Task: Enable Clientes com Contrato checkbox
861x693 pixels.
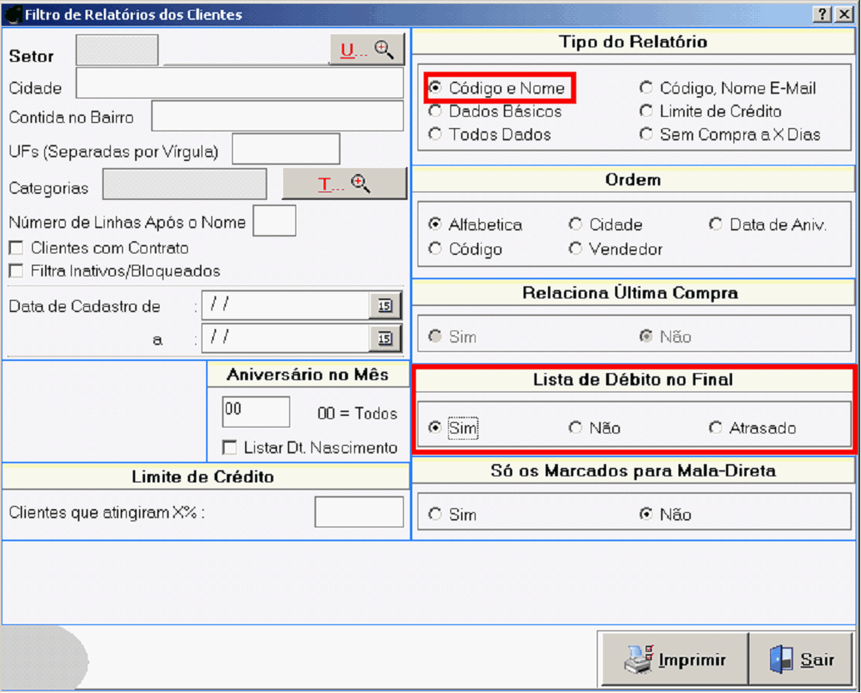Action: click(16, 248)
